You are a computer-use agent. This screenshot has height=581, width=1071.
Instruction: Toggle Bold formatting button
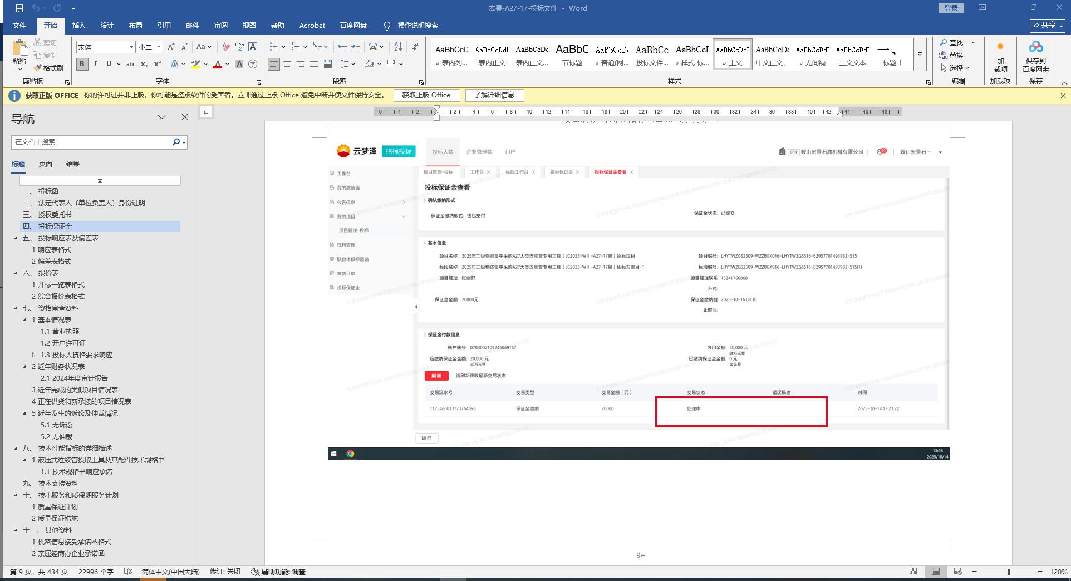82,64
